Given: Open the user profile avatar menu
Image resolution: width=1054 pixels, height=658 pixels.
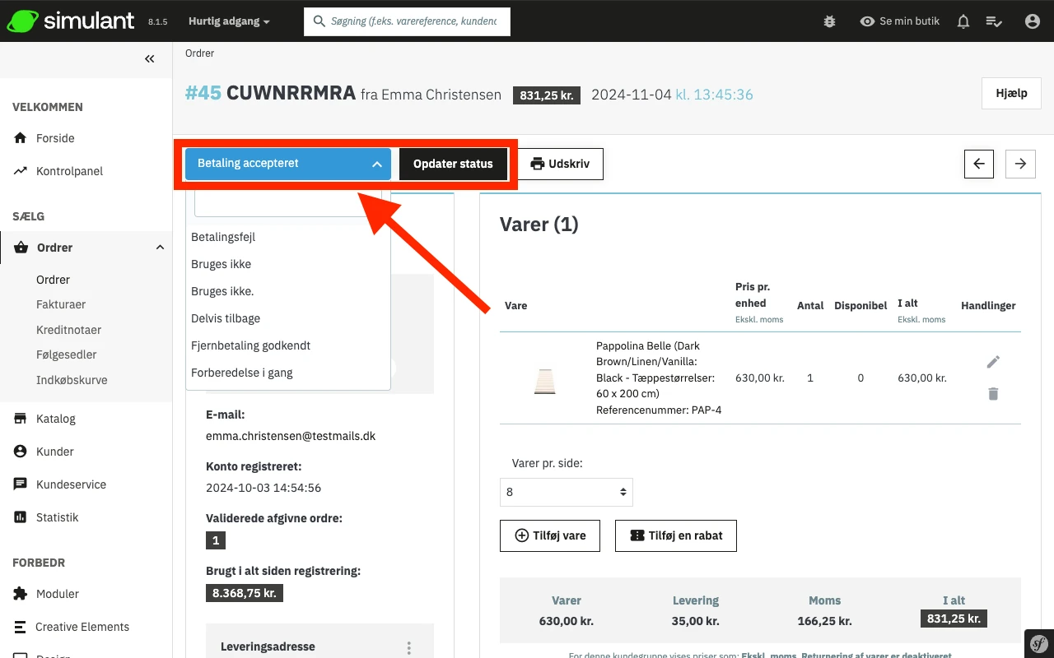Looking at the screenshot, I should tap(1032, 21).
